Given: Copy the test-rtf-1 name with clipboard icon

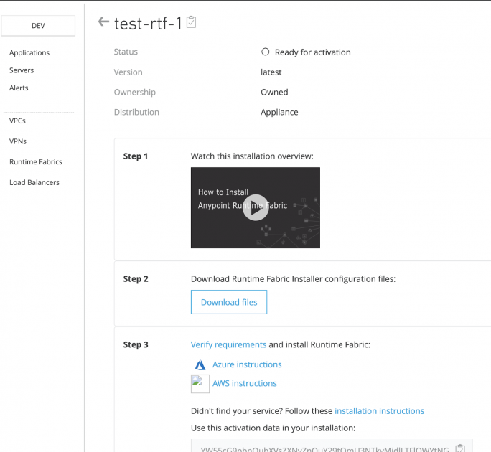Looking at the screenshot, I should tap(191, 22).
